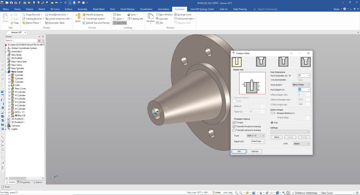Enable Transfer callout to drawing
This screenshot has height=195, width=360.
click(x=234, y=130)
